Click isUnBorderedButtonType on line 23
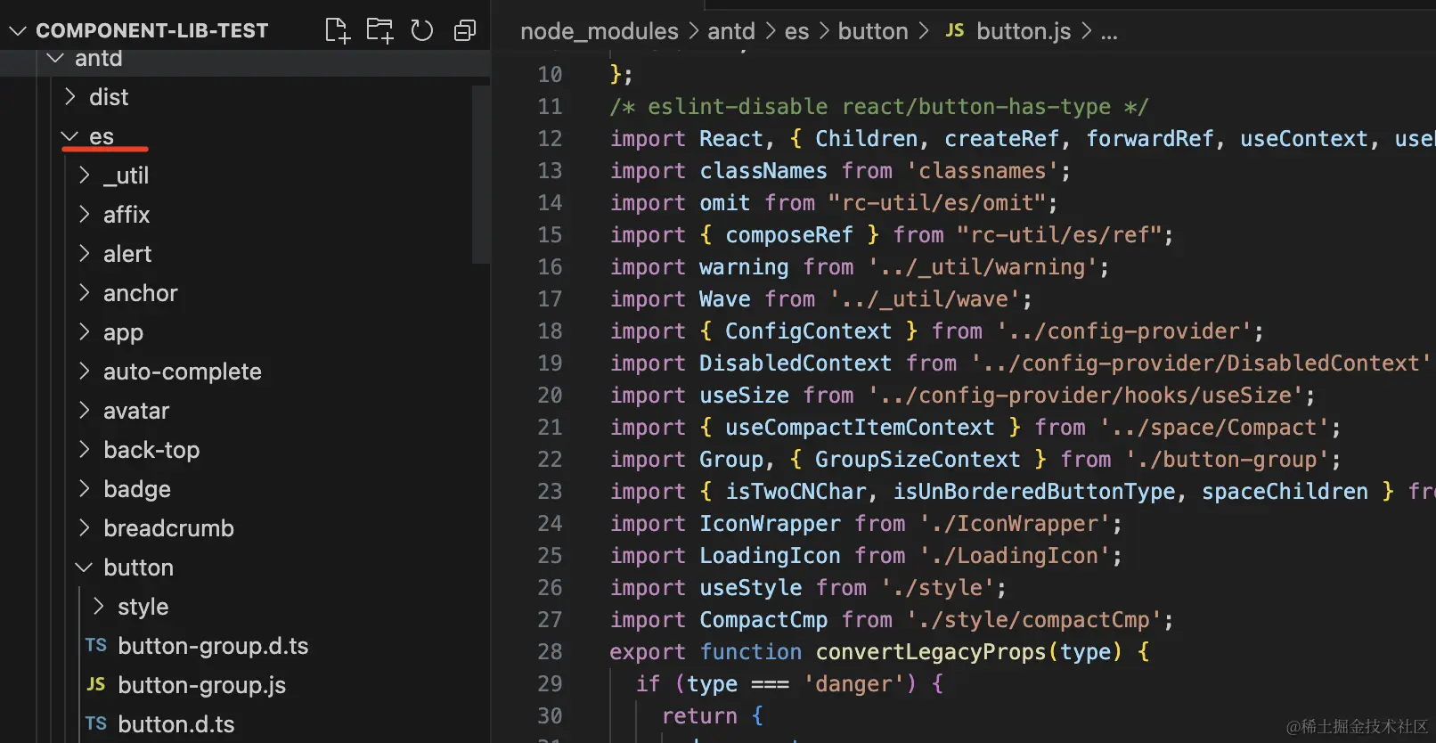This screenshot has height=743, width=1436. [1034, 492]
